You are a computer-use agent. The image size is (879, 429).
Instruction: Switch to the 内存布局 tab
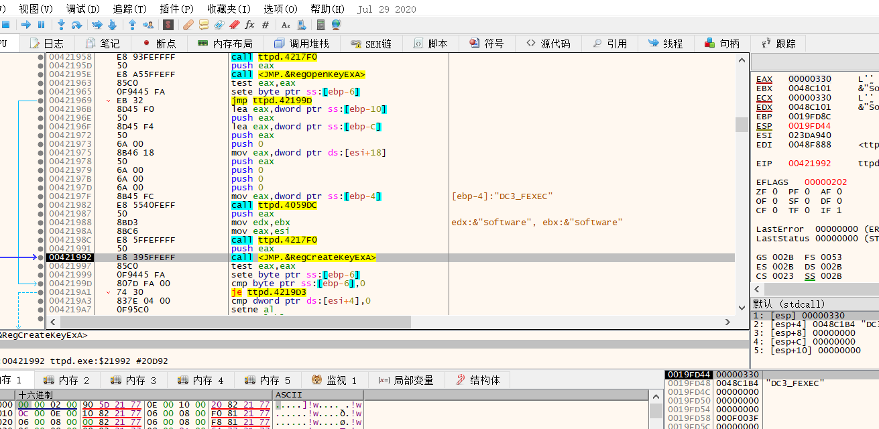[x=225, y=44]
